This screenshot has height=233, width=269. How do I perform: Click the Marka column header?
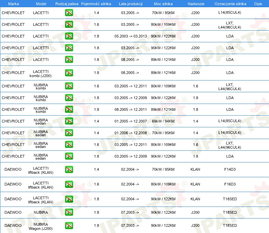[x=13, y=4]
